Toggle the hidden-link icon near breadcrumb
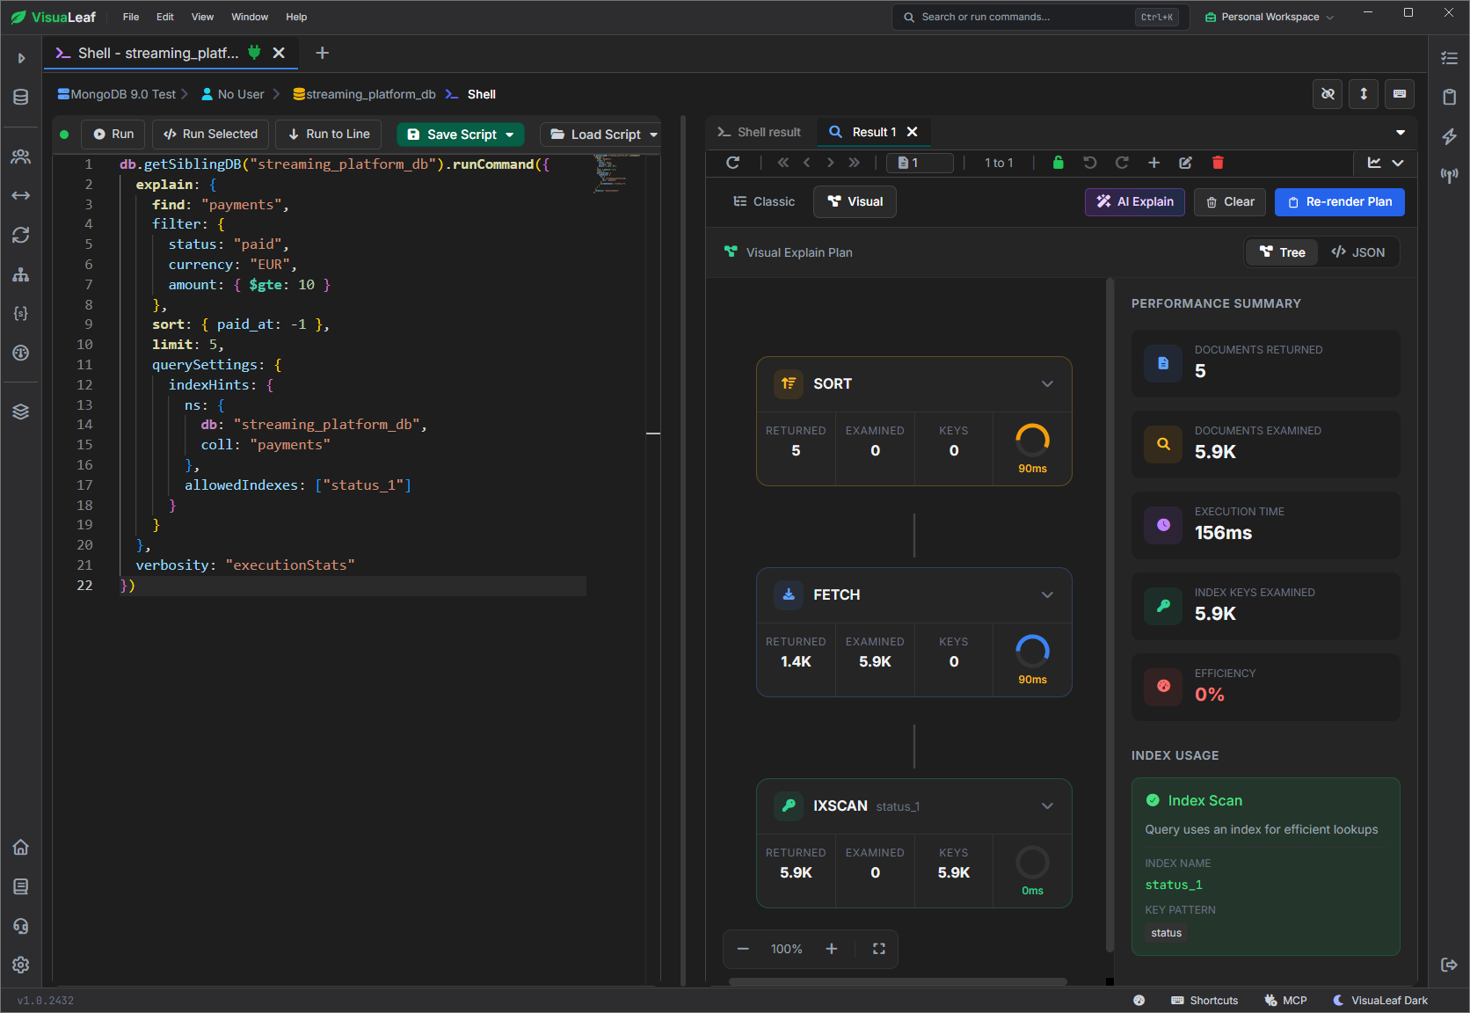Image resolution: width=1470 pixels, height=1013 pixels. click(1328, 94)
